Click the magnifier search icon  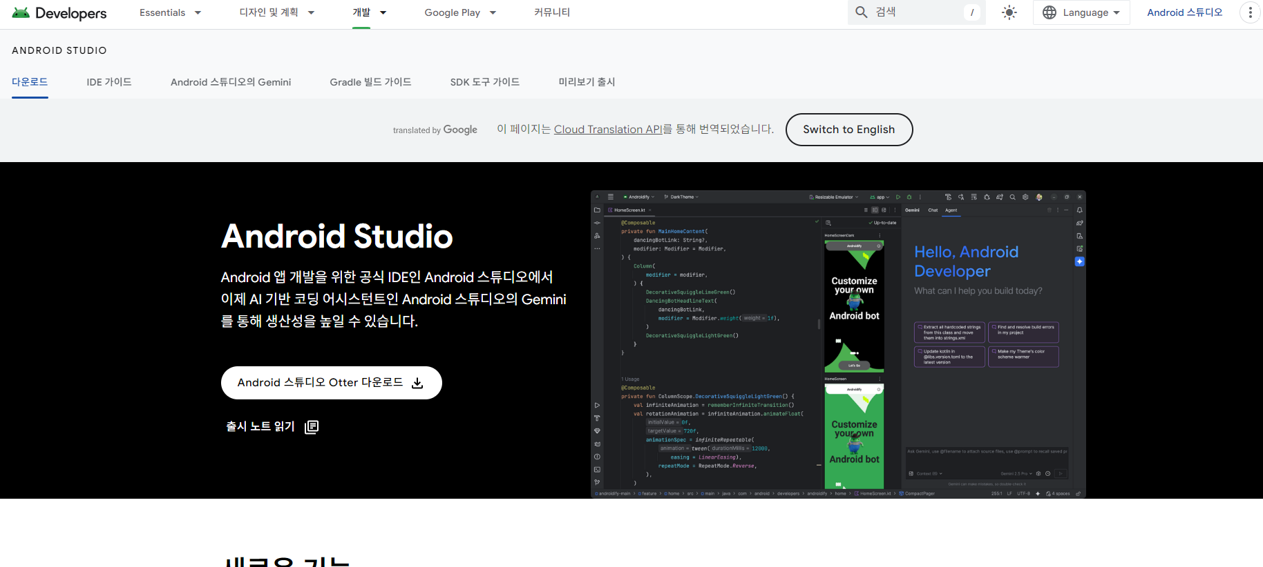[x=862, y=12]
